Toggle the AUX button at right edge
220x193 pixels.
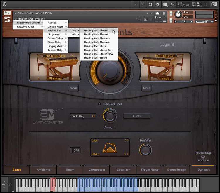point(216,17)
